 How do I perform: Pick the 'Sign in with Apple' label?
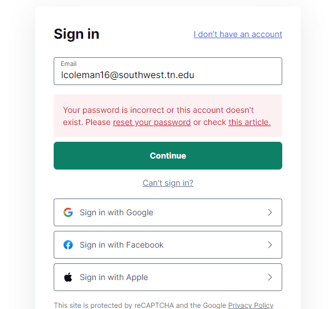114,277
